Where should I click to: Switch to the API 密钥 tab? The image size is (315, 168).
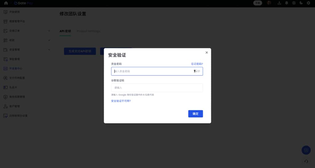65,31
